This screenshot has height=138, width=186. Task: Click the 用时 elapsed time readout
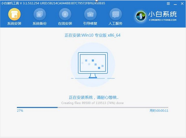[159, 111]
